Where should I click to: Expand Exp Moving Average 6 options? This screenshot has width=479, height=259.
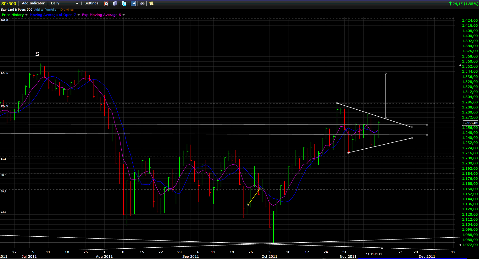tap(124, 15)
